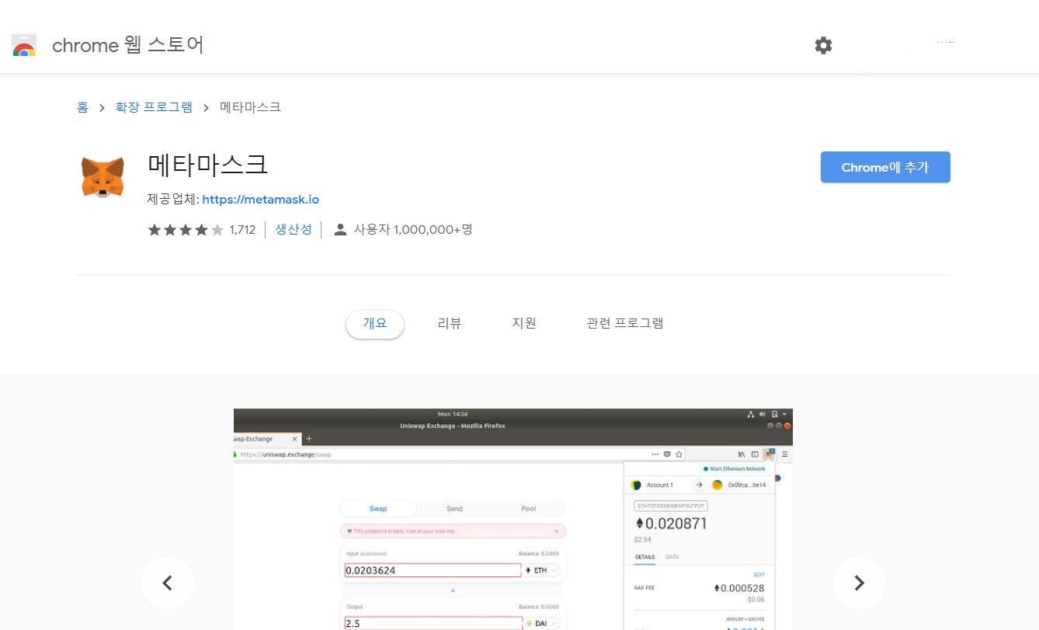Switch to the '리뷰' tab
1039x630 pixels.
click(x=450, y=324)
